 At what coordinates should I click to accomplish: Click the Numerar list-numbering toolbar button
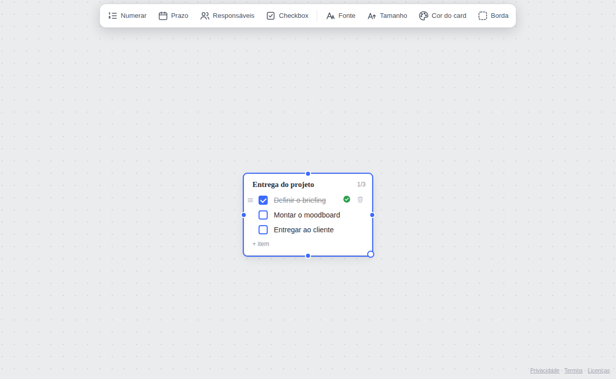pyautogui.click(x=127, y=16)
